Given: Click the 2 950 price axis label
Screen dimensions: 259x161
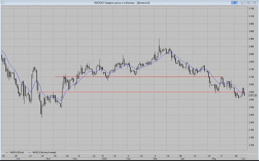Looking at the screenshot, I should click(251, 39).
